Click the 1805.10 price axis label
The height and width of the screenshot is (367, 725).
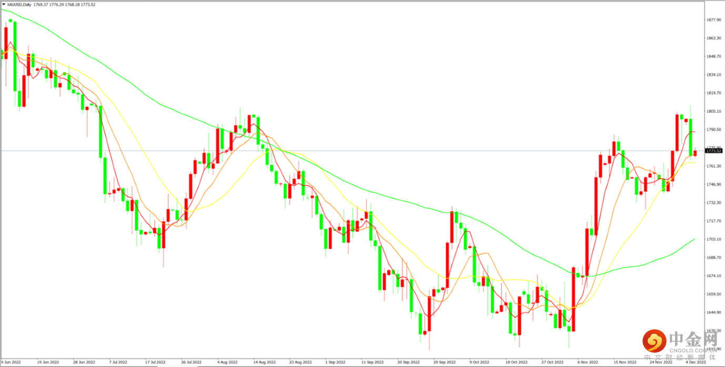coord(713,111)
